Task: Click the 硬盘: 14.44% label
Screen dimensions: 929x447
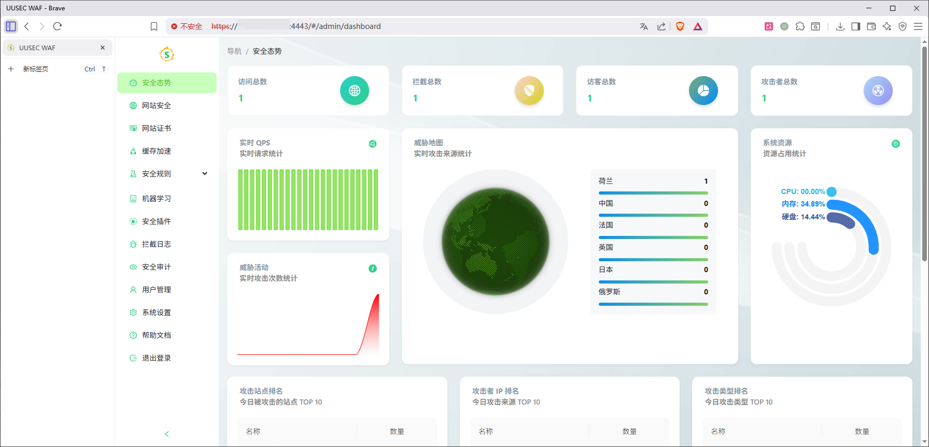Action: tap(803, 217)
